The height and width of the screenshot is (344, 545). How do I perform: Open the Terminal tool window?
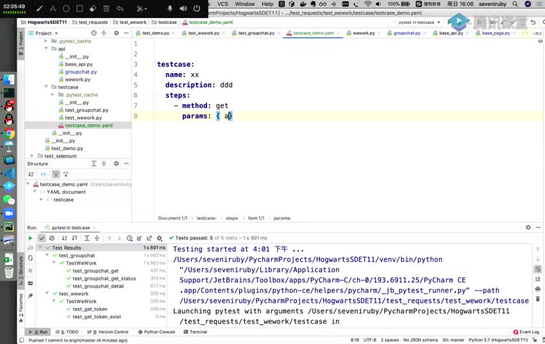pos(196,332)
